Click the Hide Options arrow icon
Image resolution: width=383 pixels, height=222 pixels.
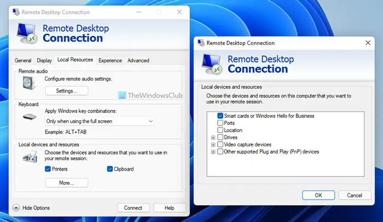[16, 208]
